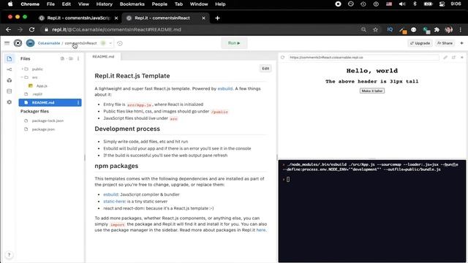Open the Repl.it hamburger sidebar menu

click(x=7, y=43)
